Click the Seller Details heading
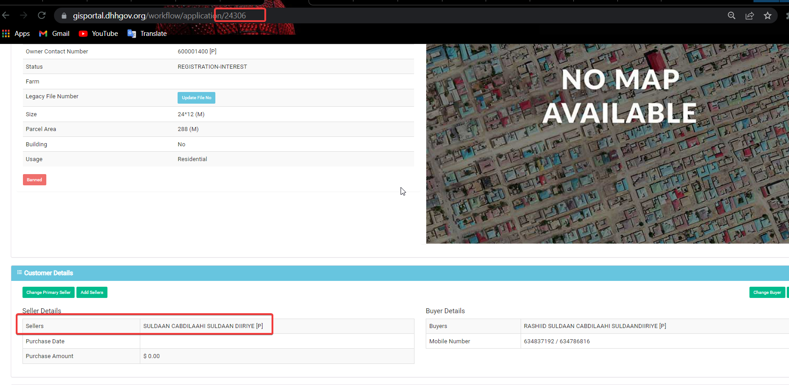 (x=42, y=311)
